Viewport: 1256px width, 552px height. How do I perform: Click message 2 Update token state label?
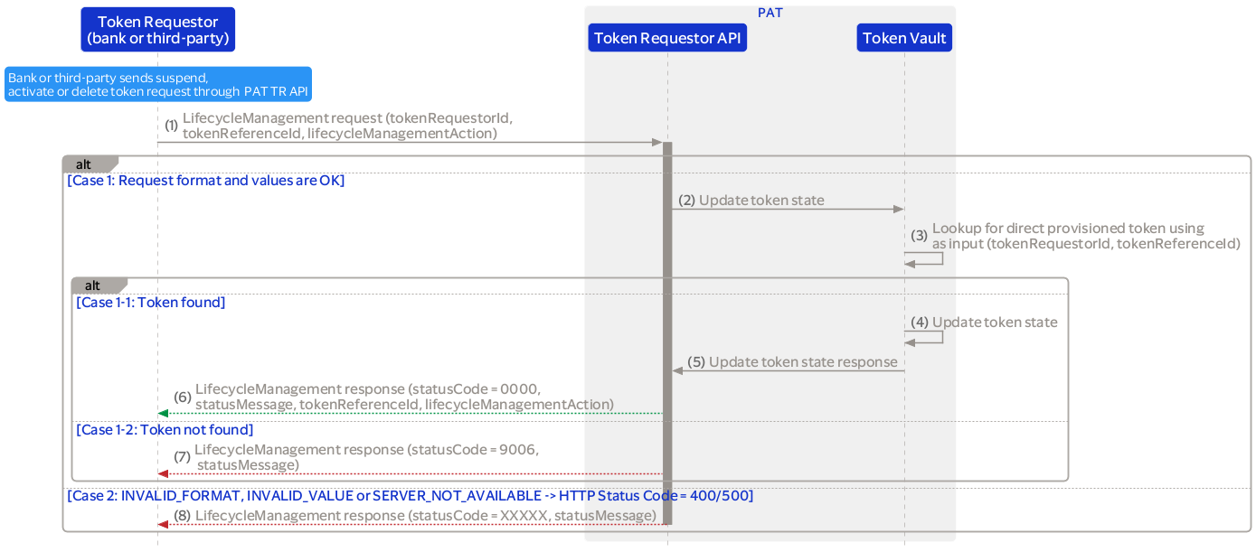pos(760,201)
